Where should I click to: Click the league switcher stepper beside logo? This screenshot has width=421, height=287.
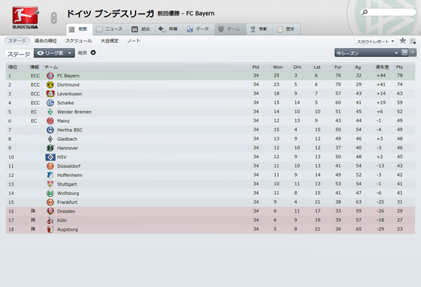(x=54, y=18)
